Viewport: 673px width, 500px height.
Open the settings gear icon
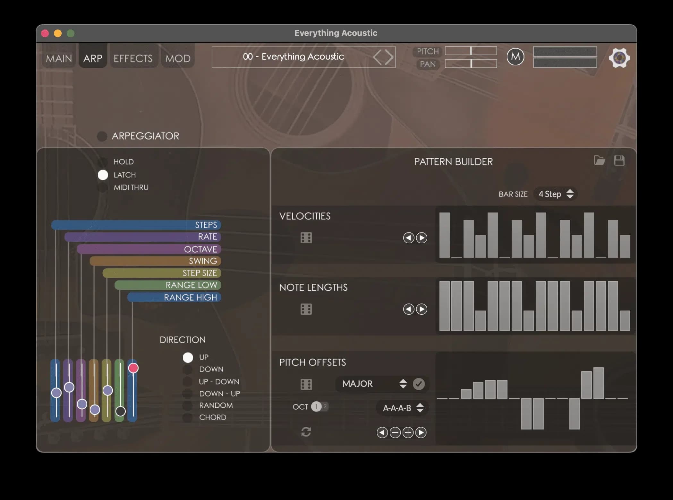point(619,58)
